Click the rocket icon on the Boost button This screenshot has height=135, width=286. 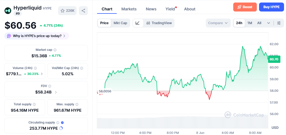click(239, 7)
